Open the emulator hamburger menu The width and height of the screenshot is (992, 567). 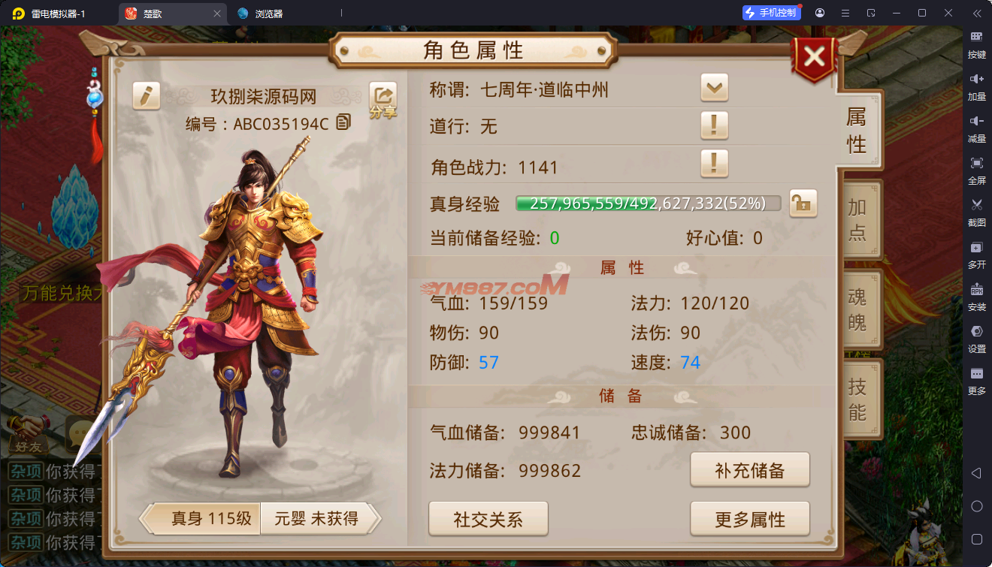pyautogui.click(x=845, y=13)
